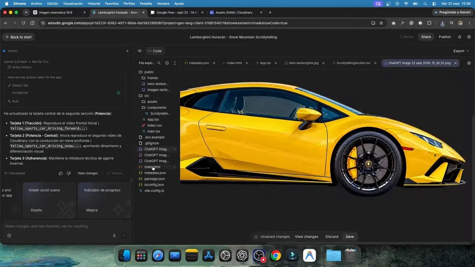Give thumbs down to Gemini response
The width and height of the screenshot is (475, 267).
coord(69,173)
